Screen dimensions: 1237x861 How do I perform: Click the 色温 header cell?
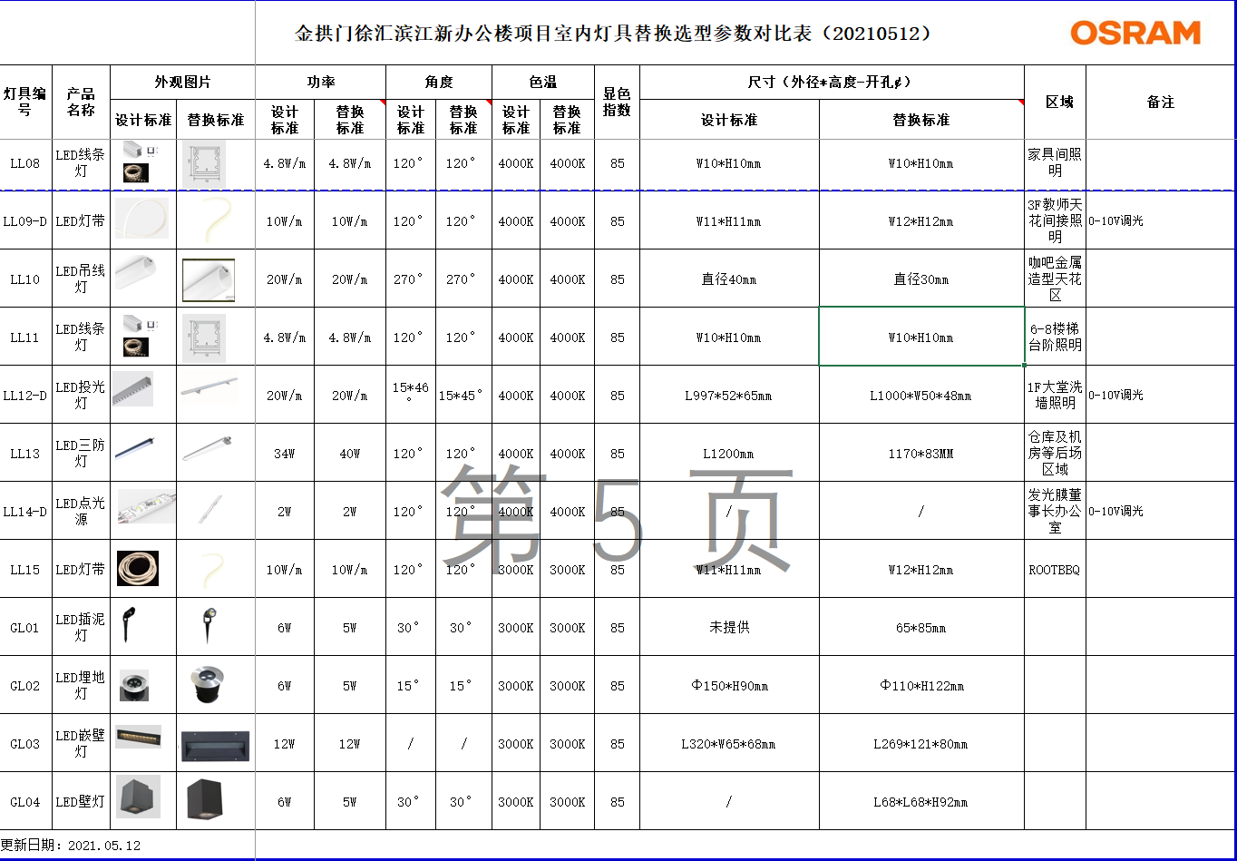pyautogui.click(x=543, y=82)
